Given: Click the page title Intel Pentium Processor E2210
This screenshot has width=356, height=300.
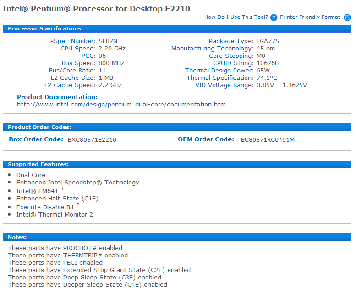Looking at the screenshot, I should pyautogui.click(x=96, y=9).
